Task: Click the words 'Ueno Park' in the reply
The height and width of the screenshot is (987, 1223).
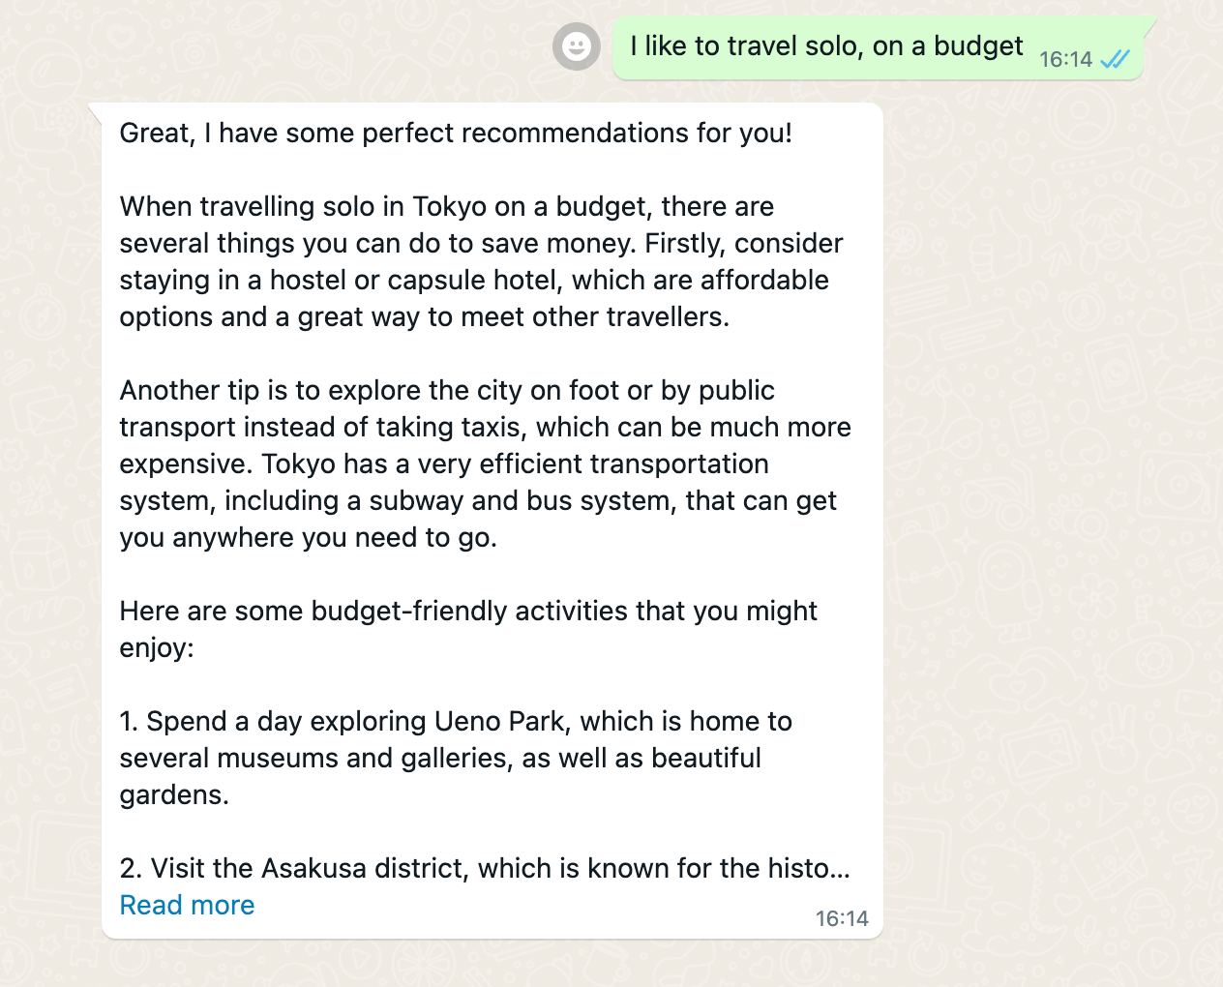Action: [499, 721]
